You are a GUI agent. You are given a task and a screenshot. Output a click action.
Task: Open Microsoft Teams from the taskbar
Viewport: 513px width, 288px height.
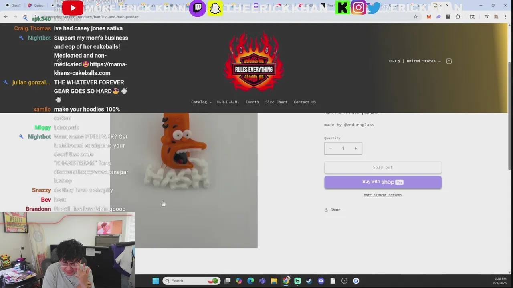point(262,281)
